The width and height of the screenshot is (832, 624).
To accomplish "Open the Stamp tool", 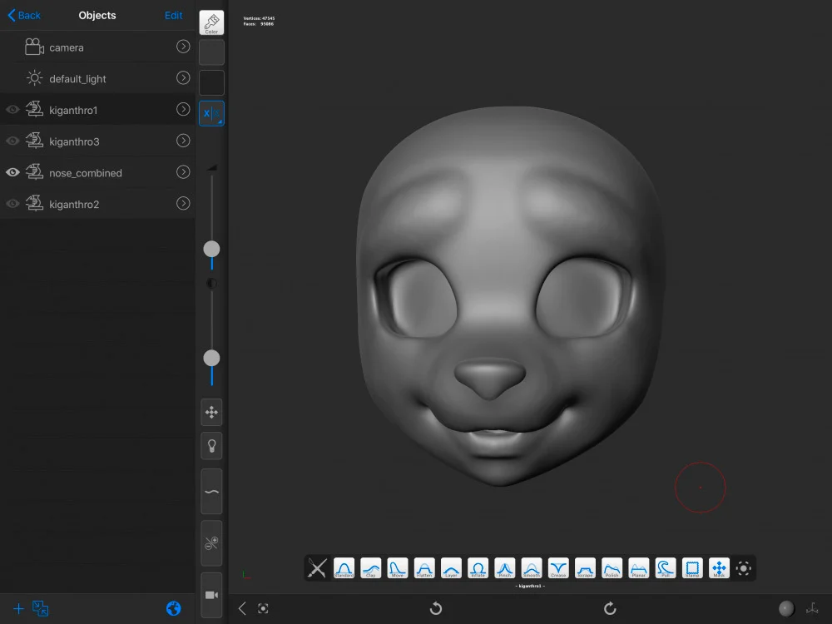I will tap(691, 568).
